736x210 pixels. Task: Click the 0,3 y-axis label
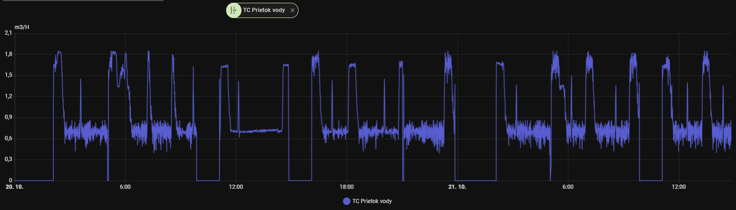[8, 159]
